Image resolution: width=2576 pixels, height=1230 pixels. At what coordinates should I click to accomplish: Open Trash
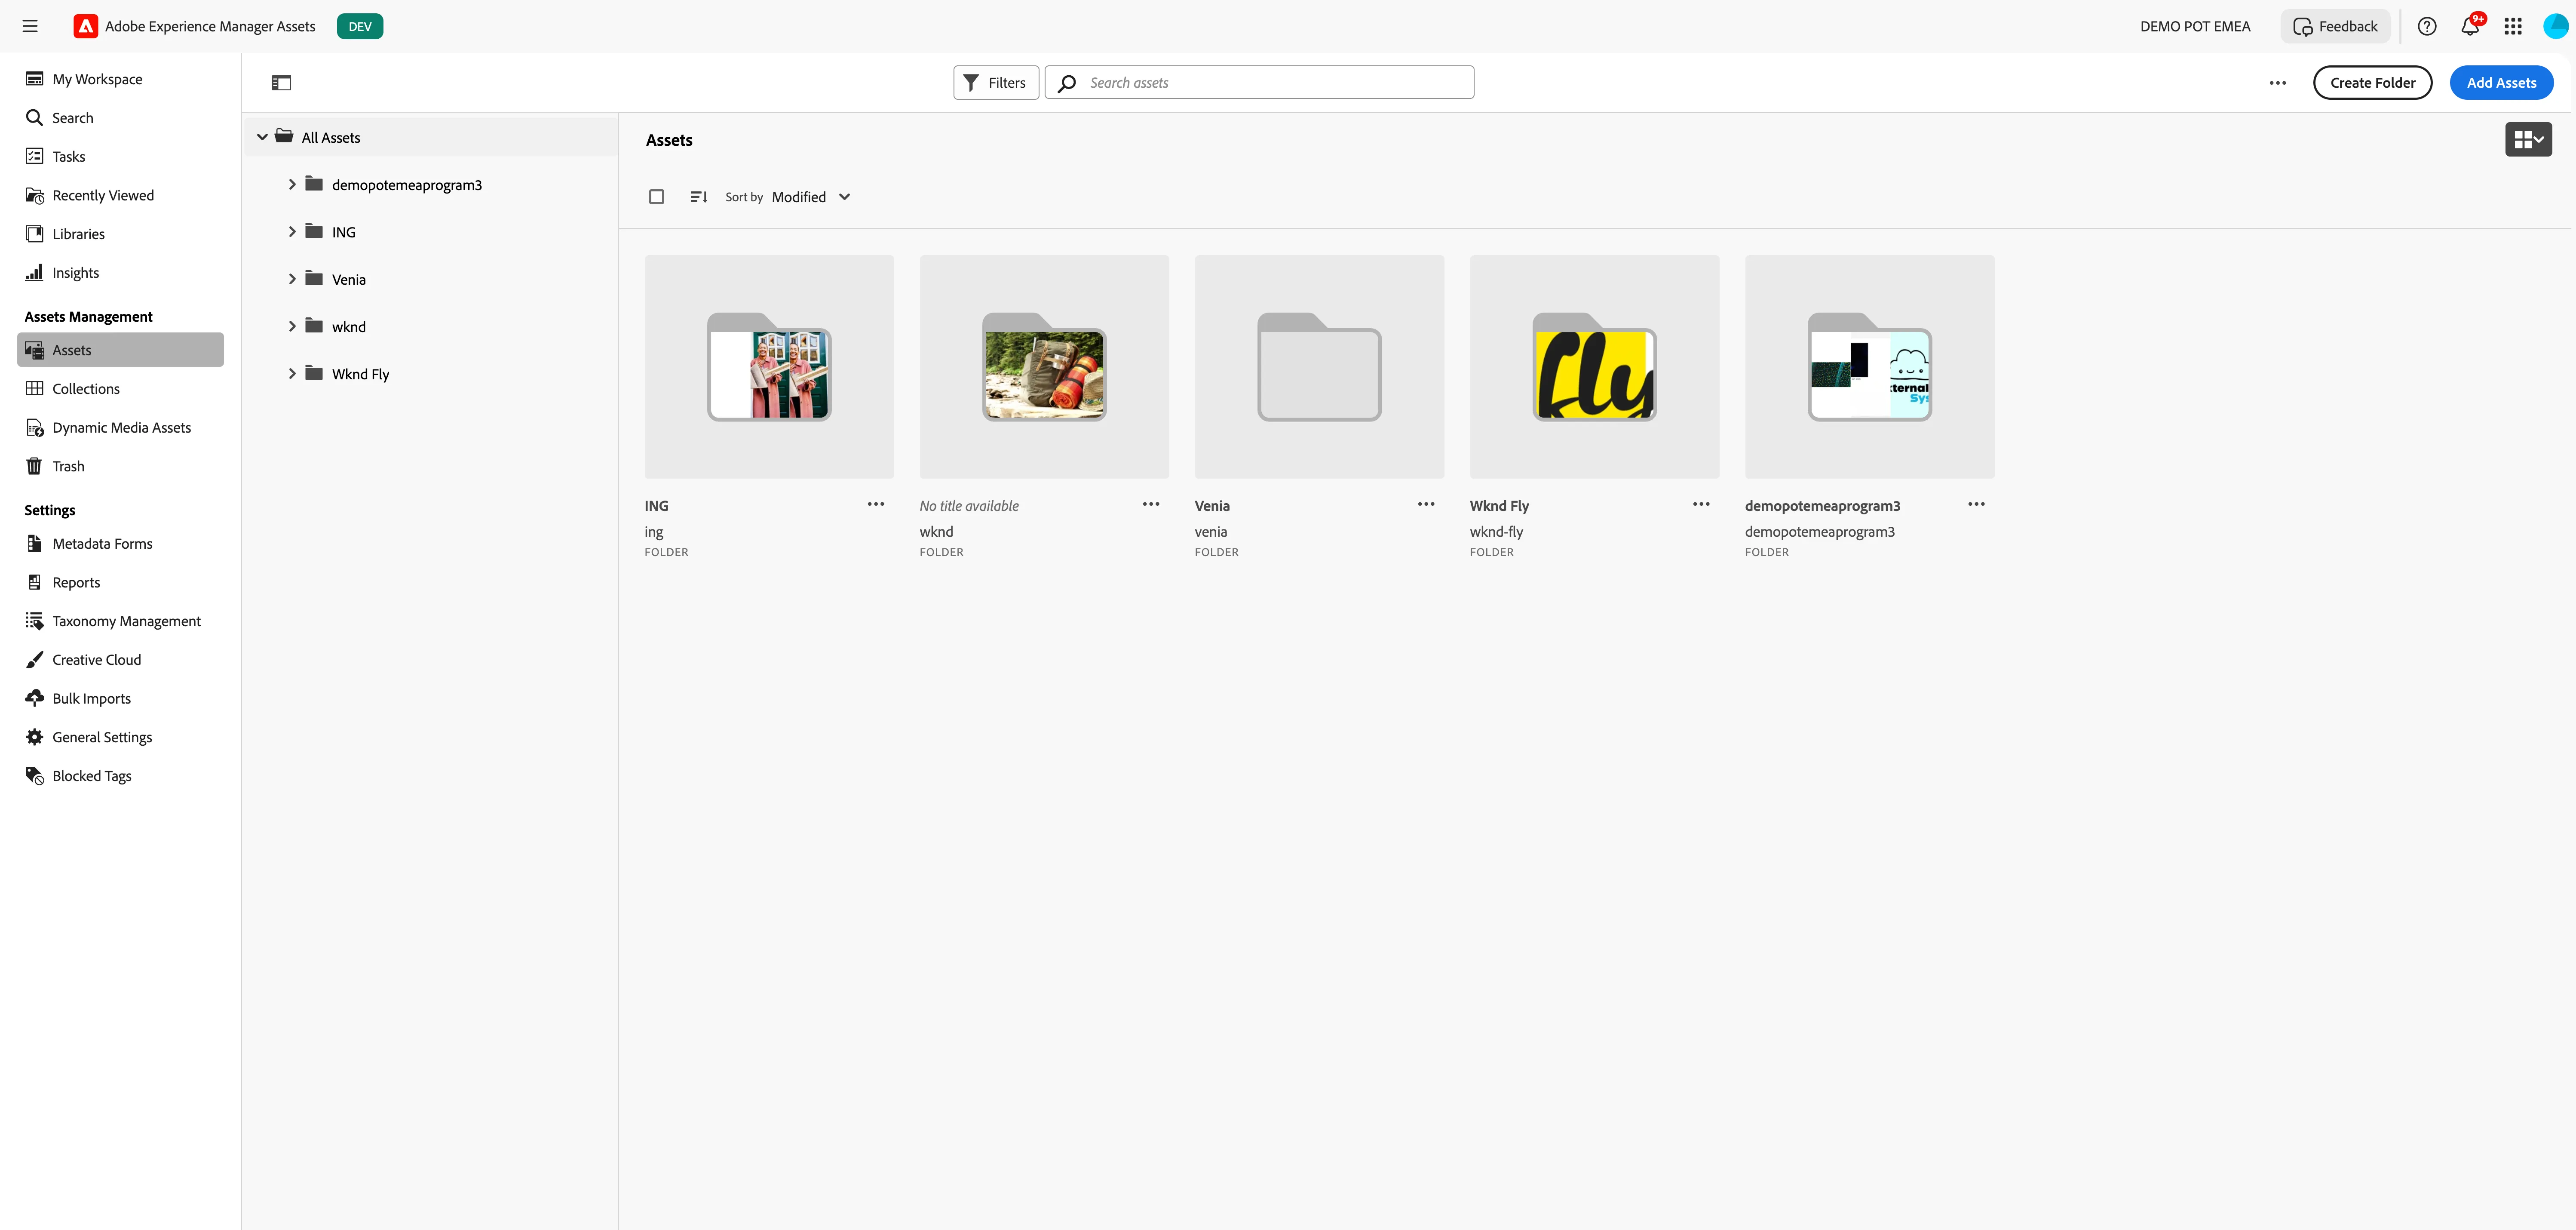pos(120,466)
